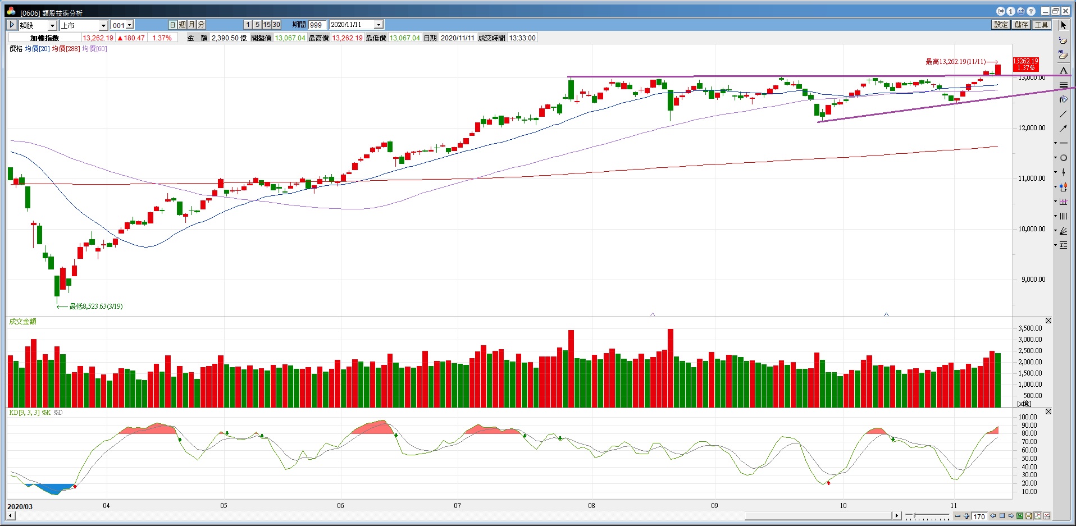Select the text annotation A tool

(x=1063, y=70)
